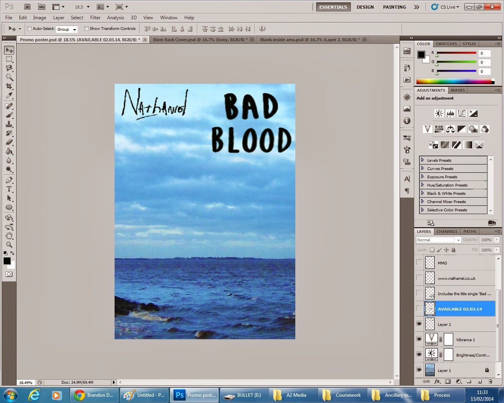Select the Path Selection tool
This screenshot has width=504, height=403.
[9, 198]
